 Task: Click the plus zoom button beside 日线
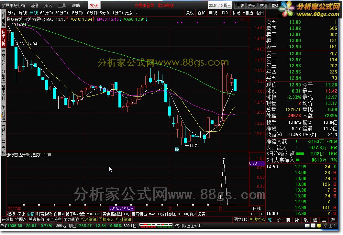pyautogui.click(x=251, y=214)
